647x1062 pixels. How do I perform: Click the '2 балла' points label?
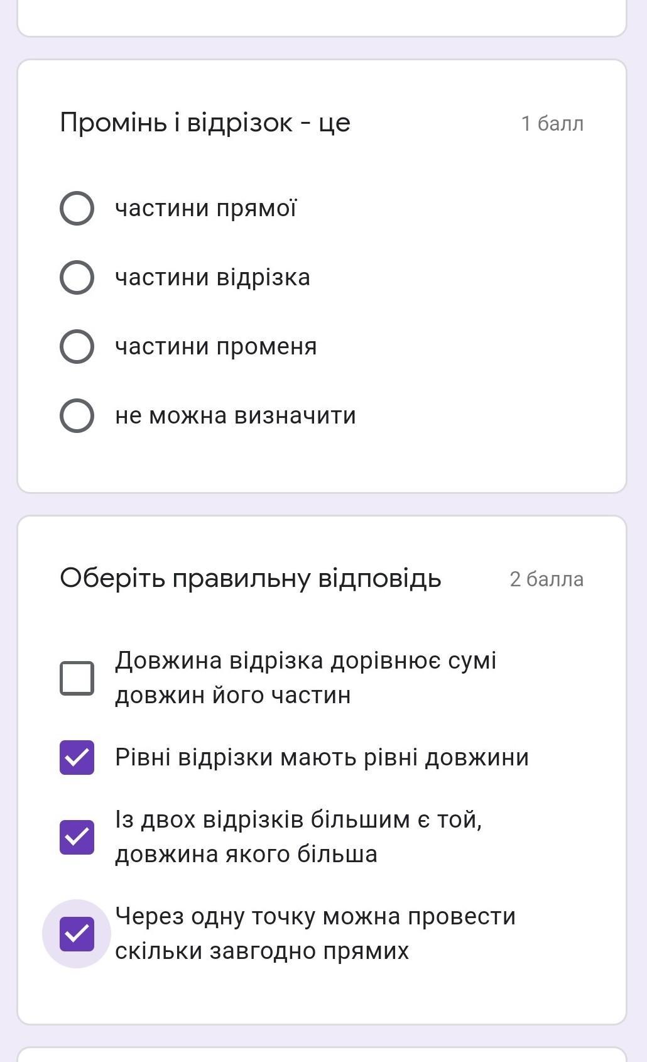546,579
